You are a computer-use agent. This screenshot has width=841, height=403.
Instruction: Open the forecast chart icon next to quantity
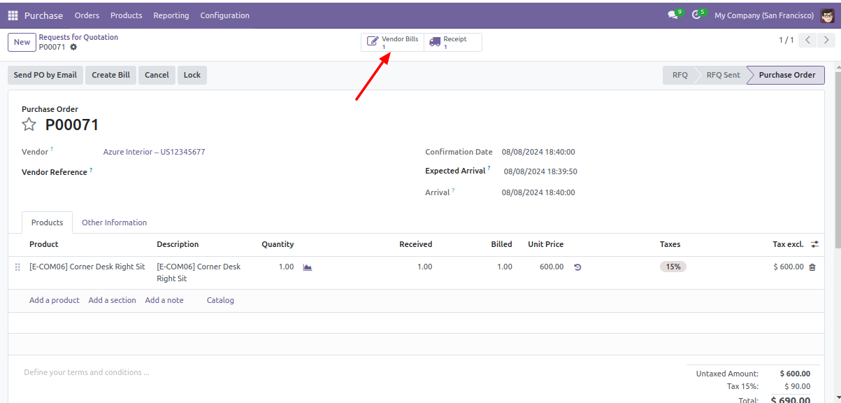[x=308, y=267]
